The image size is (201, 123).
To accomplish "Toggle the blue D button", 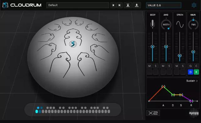I will pos(190,72).
